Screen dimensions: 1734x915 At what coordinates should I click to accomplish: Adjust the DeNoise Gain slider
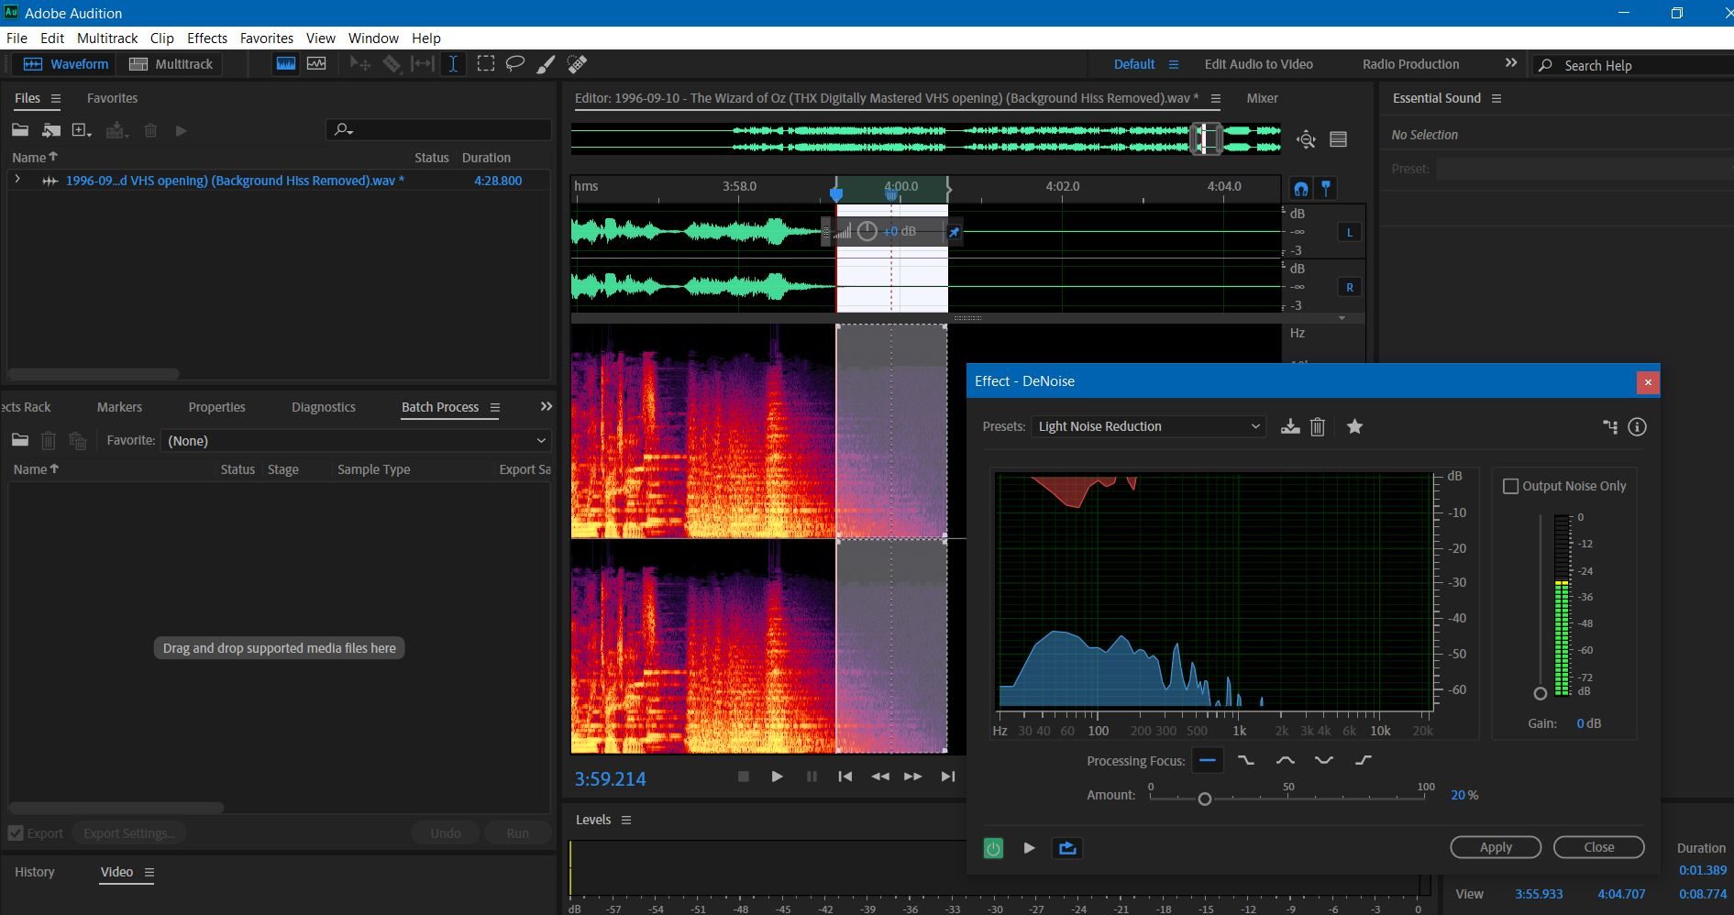1541,693
